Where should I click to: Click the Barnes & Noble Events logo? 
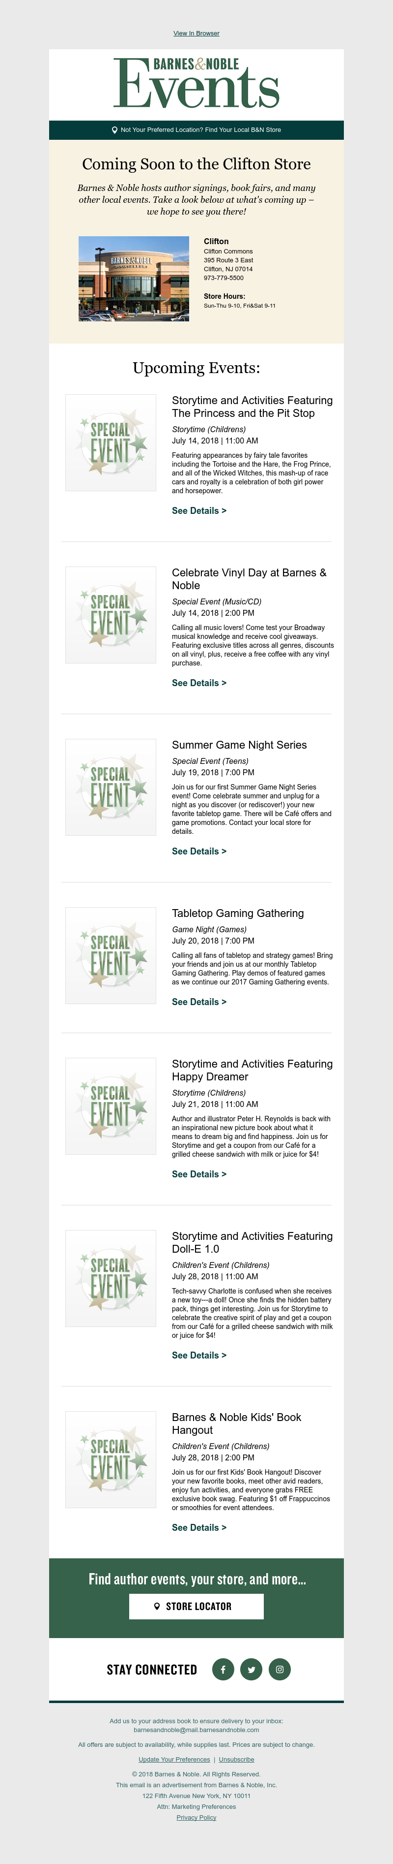coord(196,83)
